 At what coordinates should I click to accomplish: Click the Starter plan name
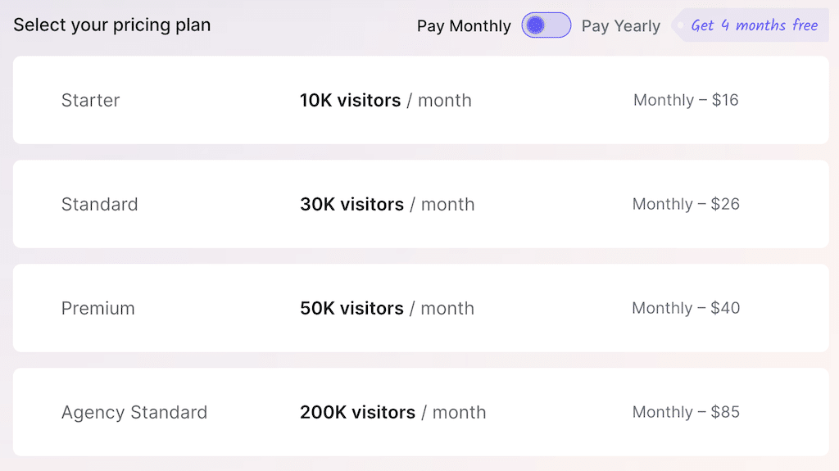[x=91, y=101]
